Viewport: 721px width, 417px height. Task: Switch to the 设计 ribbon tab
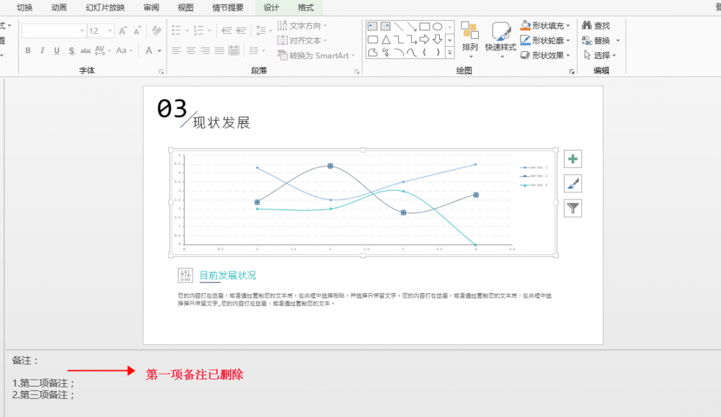point(268,7)
